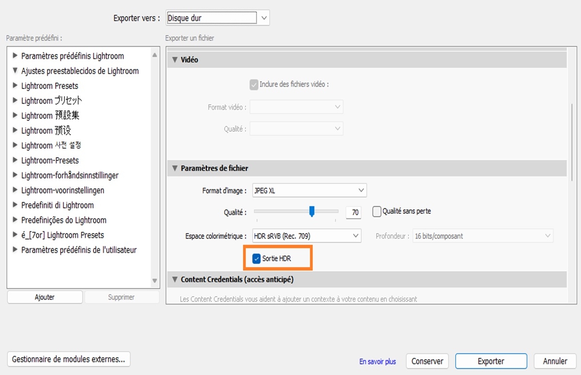
Task: Select Paramètres prédéfinis de l'utilisateur item
Action: 78,250
